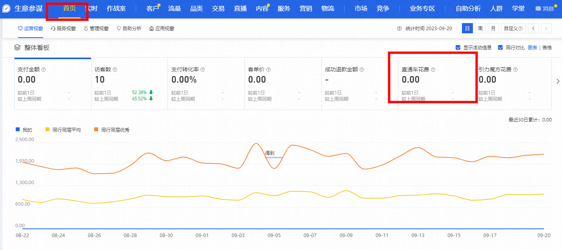Viewport: 562px width, 250px height.
Task: Click the help icon next to 引力魔方花费
Action: (x=515, y=69)
